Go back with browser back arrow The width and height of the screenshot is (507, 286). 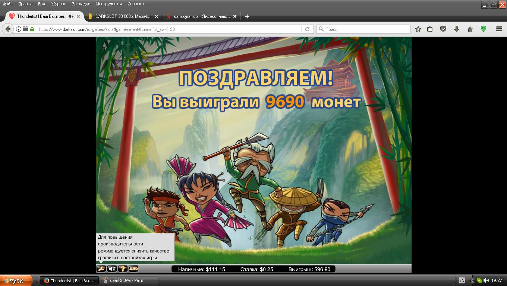(x=8, y=29)
